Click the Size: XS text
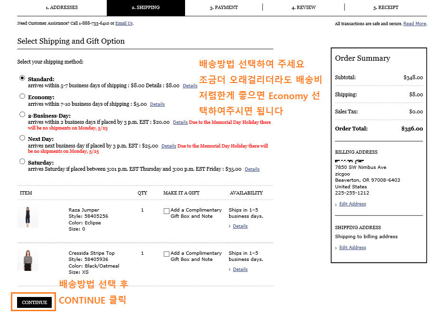This screenshot has width=438, height=315. click(x=78, y=272)
